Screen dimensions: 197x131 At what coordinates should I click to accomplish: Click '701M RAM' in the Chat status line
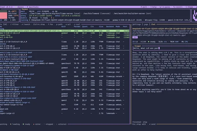click(x=174, y=42)
